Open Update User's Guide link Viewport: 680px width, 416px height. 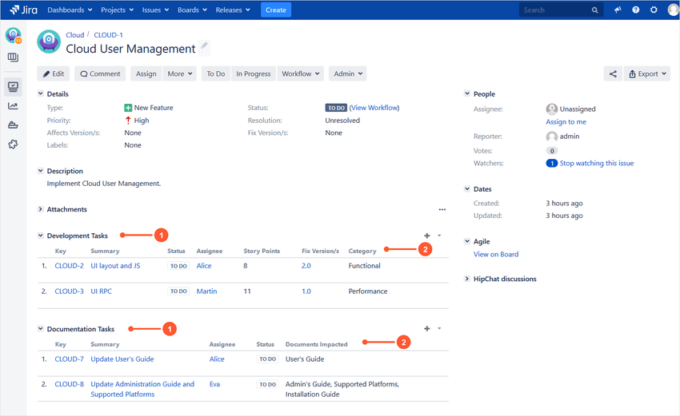click(122, 359)
